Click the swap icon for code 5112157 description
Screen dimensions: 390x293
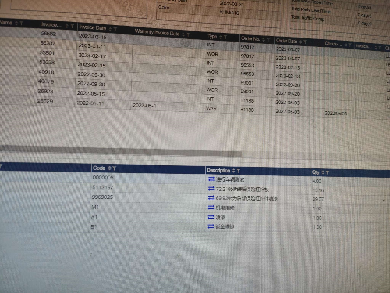pyautogui.click(x=211, y=189)
